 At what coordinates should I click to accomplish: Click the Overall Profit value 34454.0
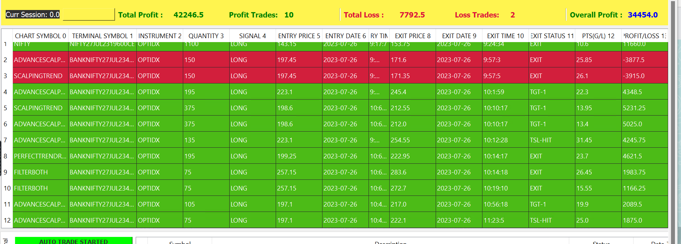point(643,15)
